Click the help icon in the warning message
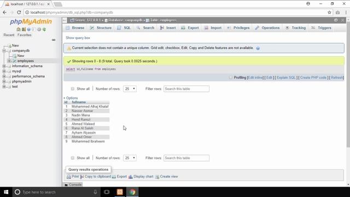This screenshot has height=197, width=350. point(258,48)
